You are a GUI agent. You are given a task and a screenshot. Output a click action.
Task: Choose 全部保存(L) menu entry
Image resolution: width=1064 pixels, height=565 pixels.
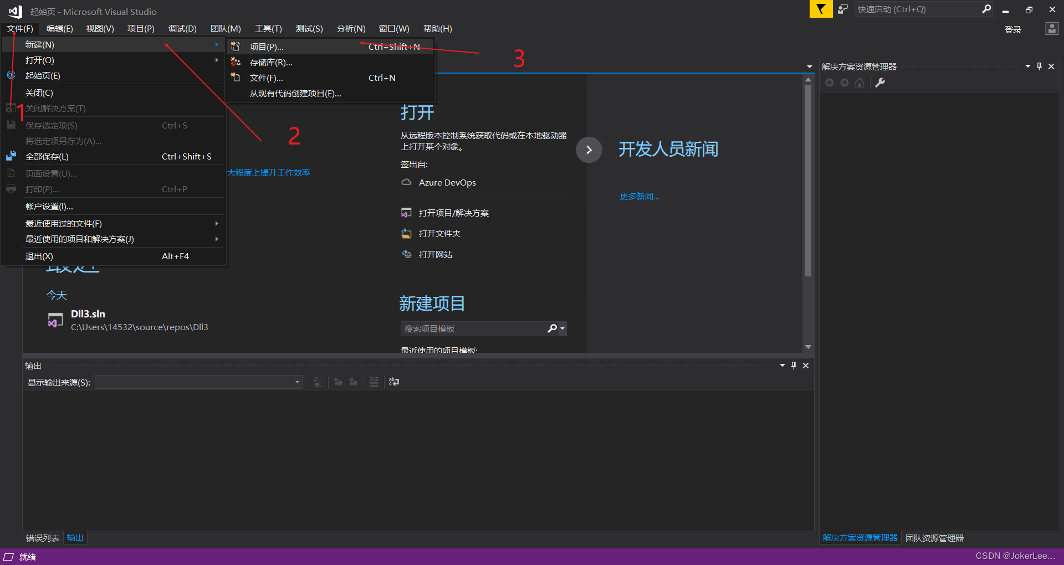[114, 156]
